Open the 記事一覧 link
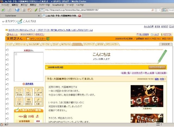Screen dimensions: 174x127 [x=125, y=73]
